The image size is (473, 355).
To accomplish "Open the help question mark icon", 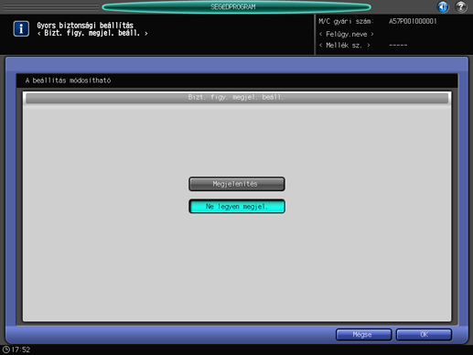I will pos(461,6).
